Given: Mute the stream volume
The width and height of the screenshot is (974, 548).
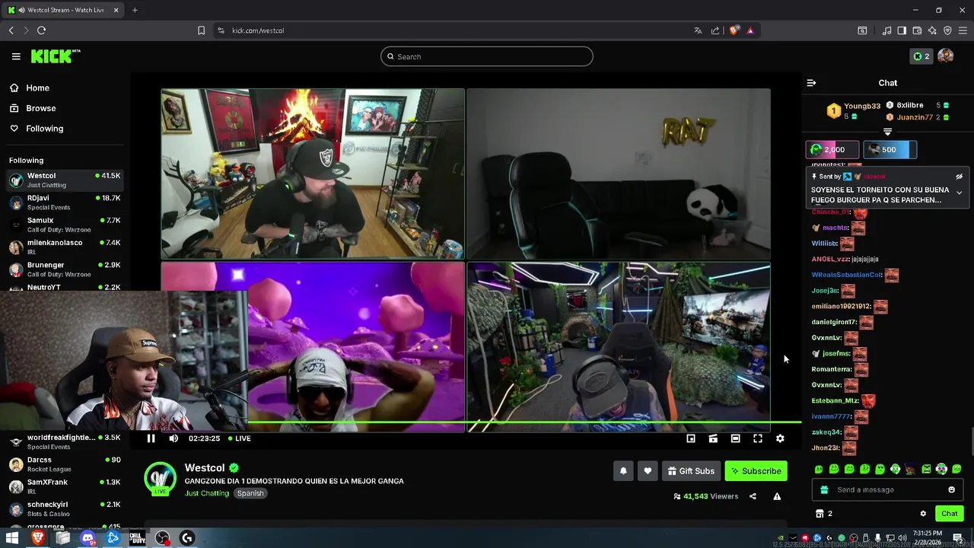Looking at the screenshot, I should [173, 438].
